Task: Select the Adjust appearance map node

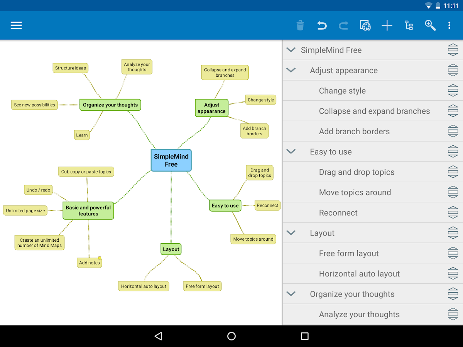Action: pos(211,108)
